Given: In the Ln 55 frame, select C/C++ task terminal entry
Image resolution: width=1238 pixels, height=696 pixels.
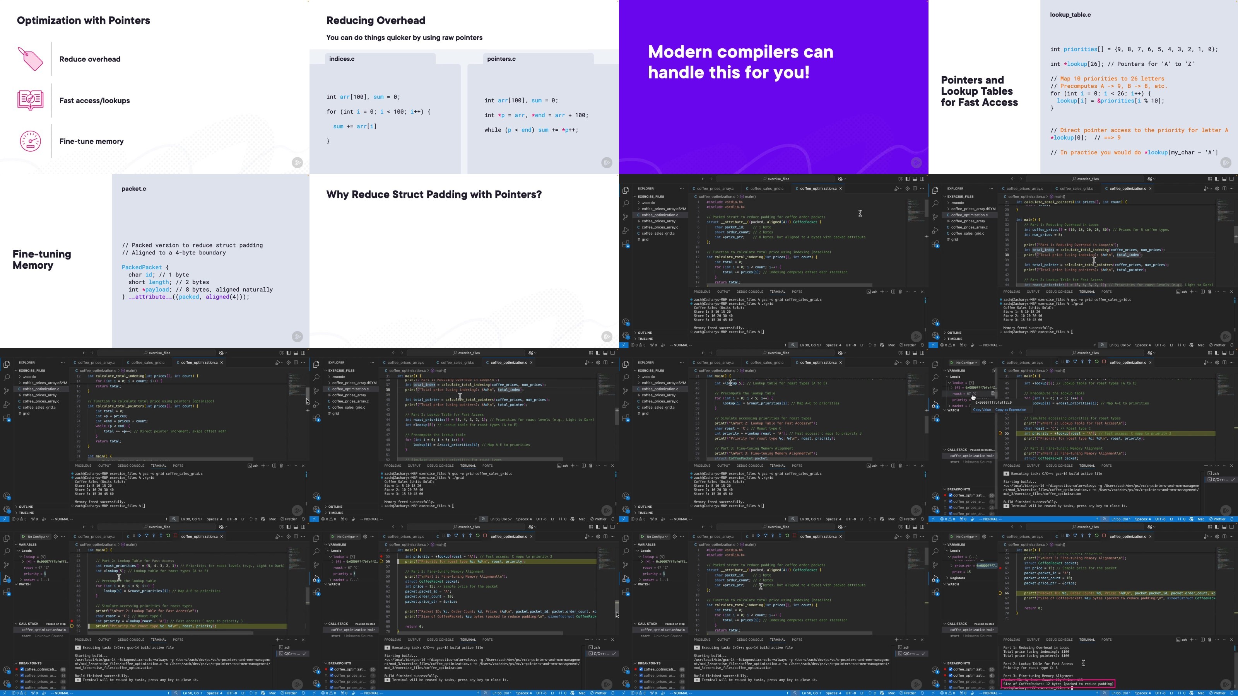Looking at the screenshot, I should [x=1221, y=480].
